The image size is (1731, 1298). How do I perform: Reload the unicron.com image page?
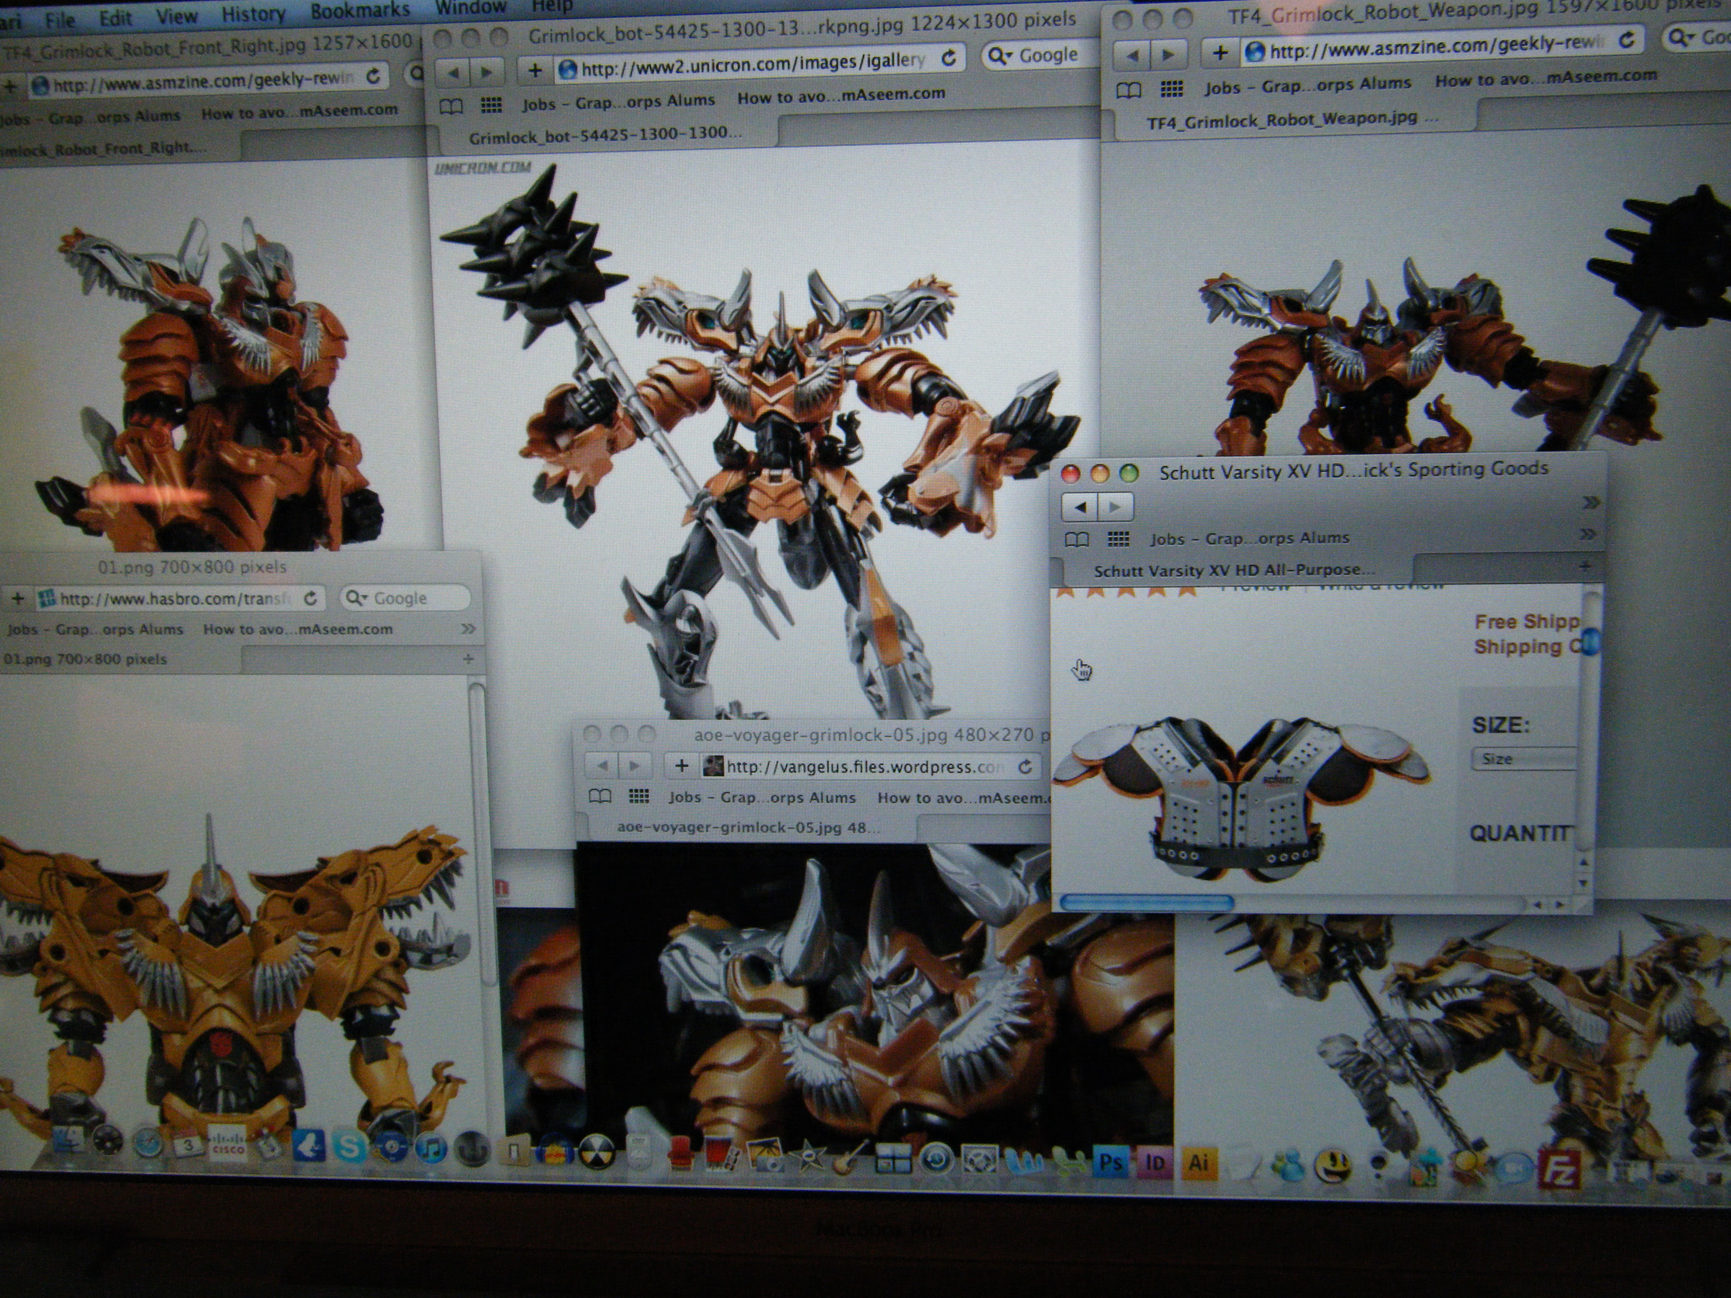[x=949, y=58]
